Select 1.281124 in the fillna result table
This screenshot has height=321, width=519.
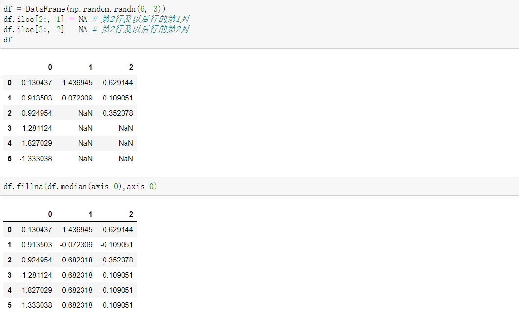[x=37, y=275]
